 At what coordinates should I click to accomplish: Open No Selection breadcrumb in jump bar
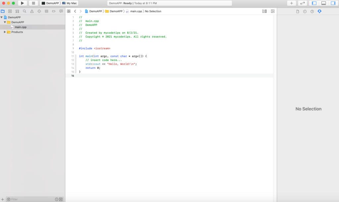coord(153,11)
